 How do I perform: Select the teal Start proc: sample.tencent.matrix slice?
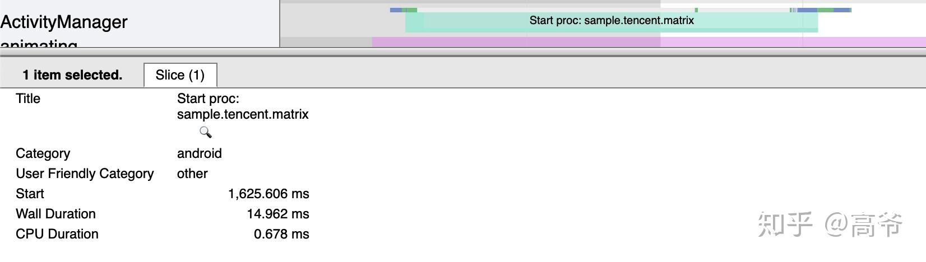tap(612, 21)
